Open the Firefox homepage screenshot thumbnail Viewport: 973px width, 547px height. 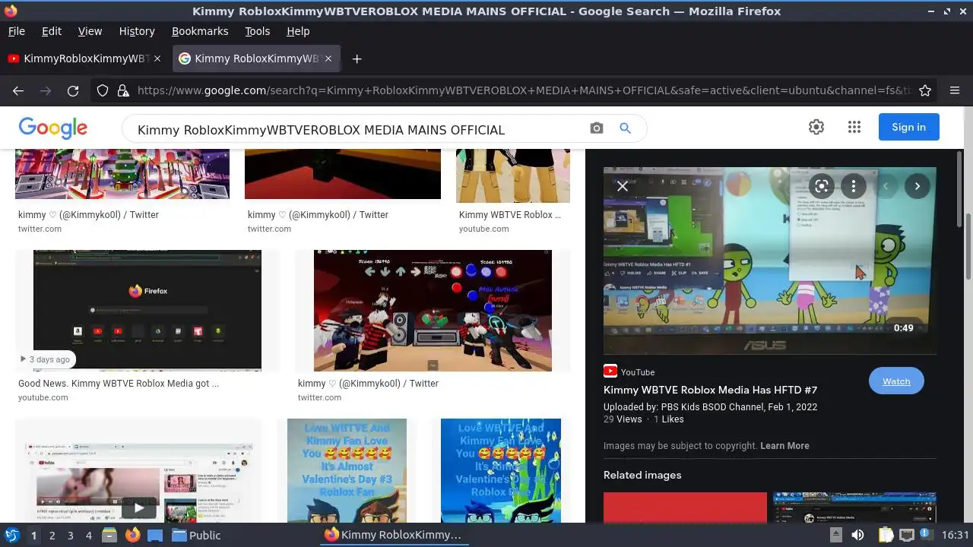click(147, 310)
